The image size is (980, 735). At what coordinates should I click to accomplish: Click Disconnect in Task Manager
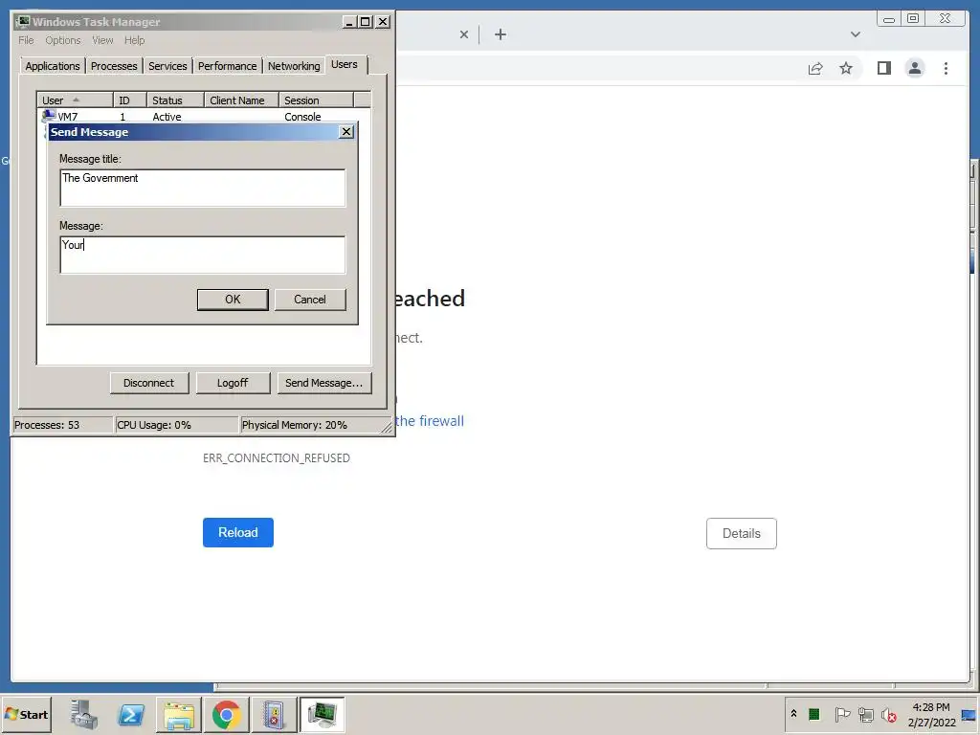coord(148,383)
